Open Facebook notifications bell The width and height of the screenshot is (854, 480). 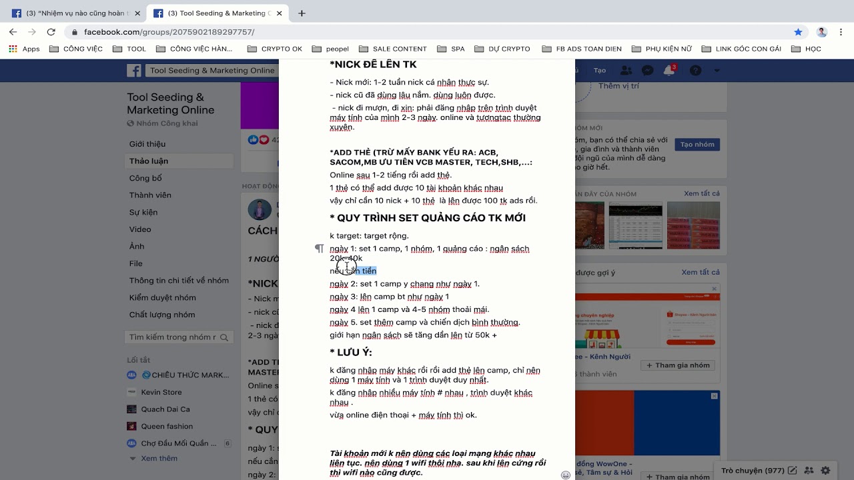click(669, 70)
